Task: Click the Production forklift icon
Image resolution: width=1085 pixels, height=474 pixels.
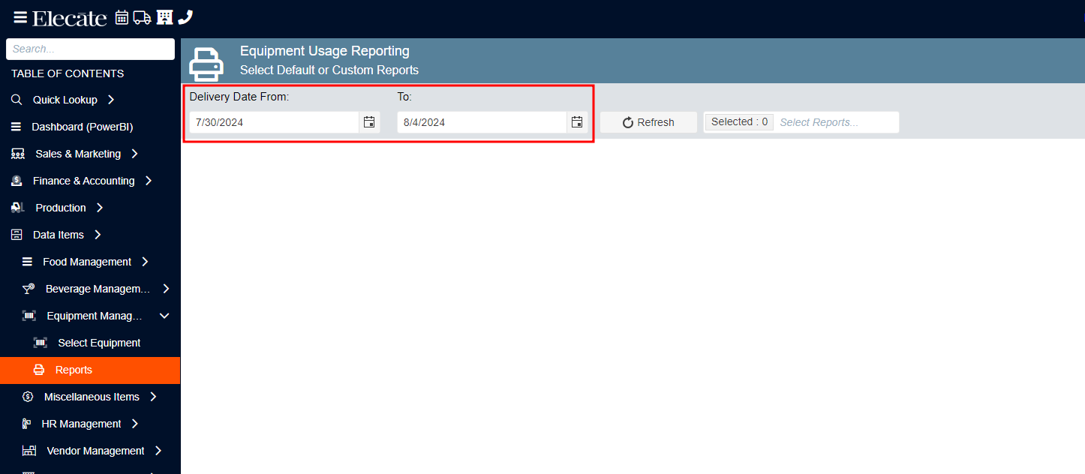Action: (x=18, y=208)
